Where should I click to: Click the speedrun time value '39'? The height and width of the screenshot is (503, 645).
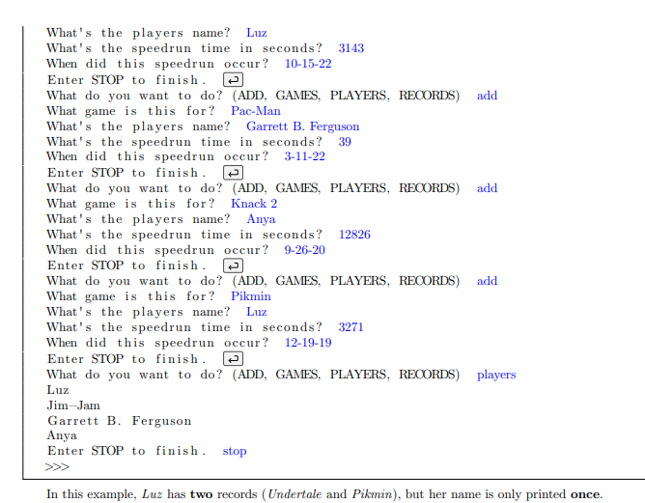tap(345, 142)
